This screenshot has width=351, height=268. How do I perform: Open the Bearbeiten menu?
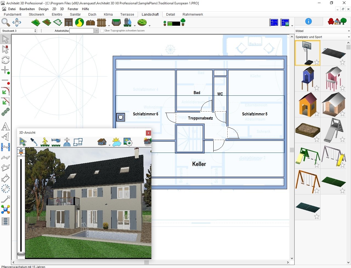tap(27, 9)
